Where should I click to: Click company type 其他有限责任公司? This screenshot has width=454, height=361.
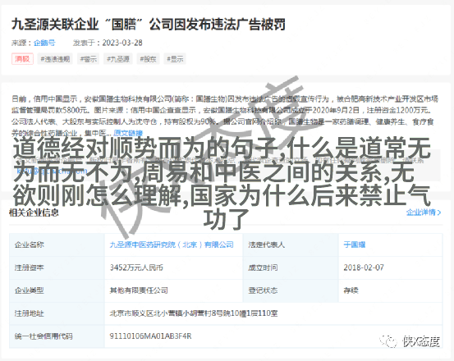(x=139, y=290)
